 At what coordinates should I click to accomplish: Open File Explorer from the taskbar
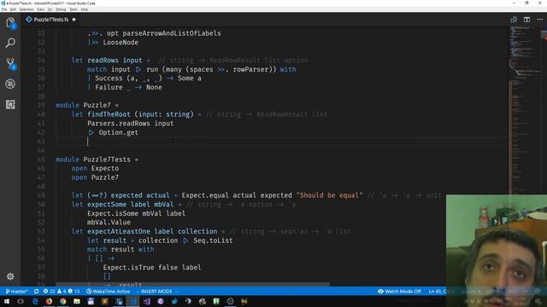point(77,301)
